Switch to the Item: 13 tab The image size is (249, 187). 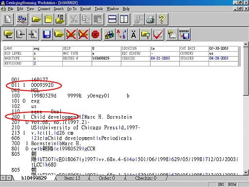point(72,178)
